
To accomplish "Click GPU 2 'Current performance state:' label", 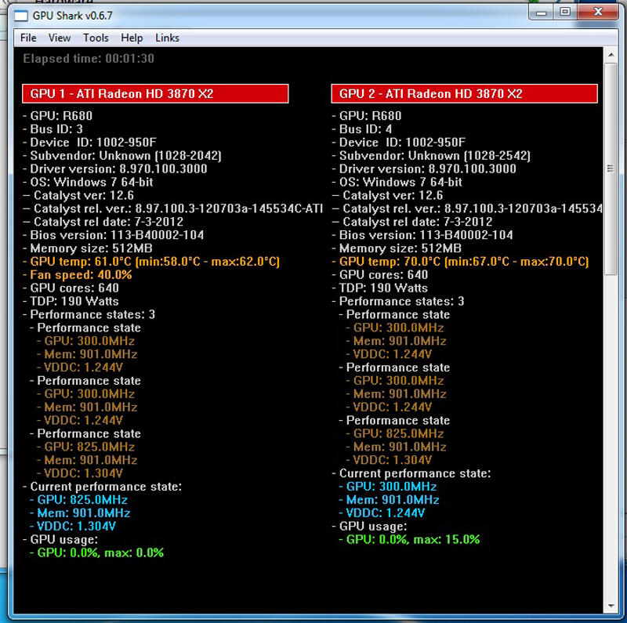I will [411, 473].
